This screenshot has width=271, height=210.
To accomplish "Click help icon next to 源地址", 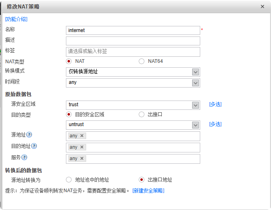I will (29, 135).
